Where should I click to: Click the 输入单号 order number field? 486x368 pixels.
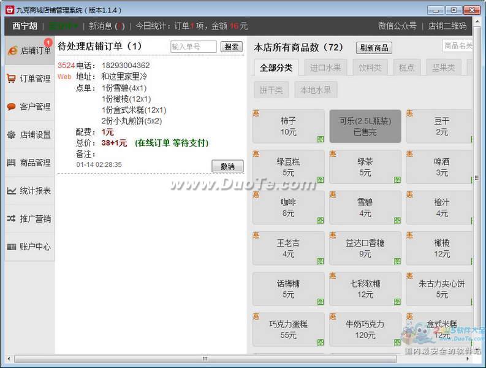pyautogui.click(x=193, y=47)
